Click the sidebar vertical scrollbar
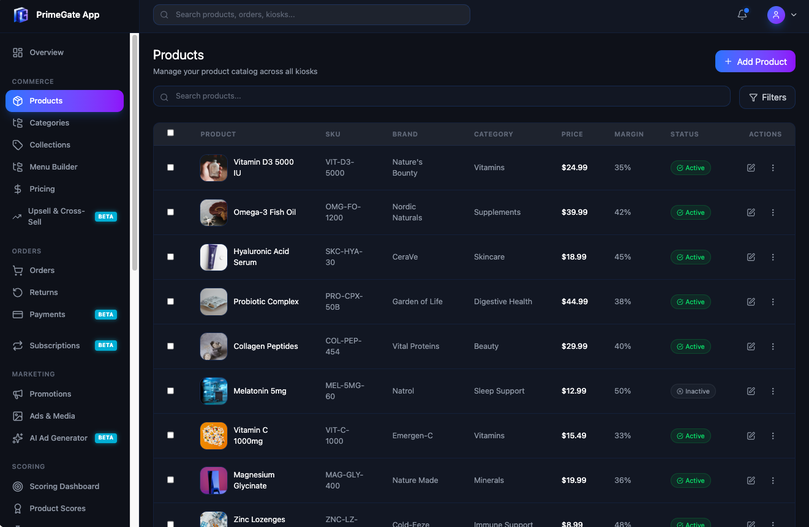This screenshot has height=527, width=809. pyautogui.click(x=135, y=152)
